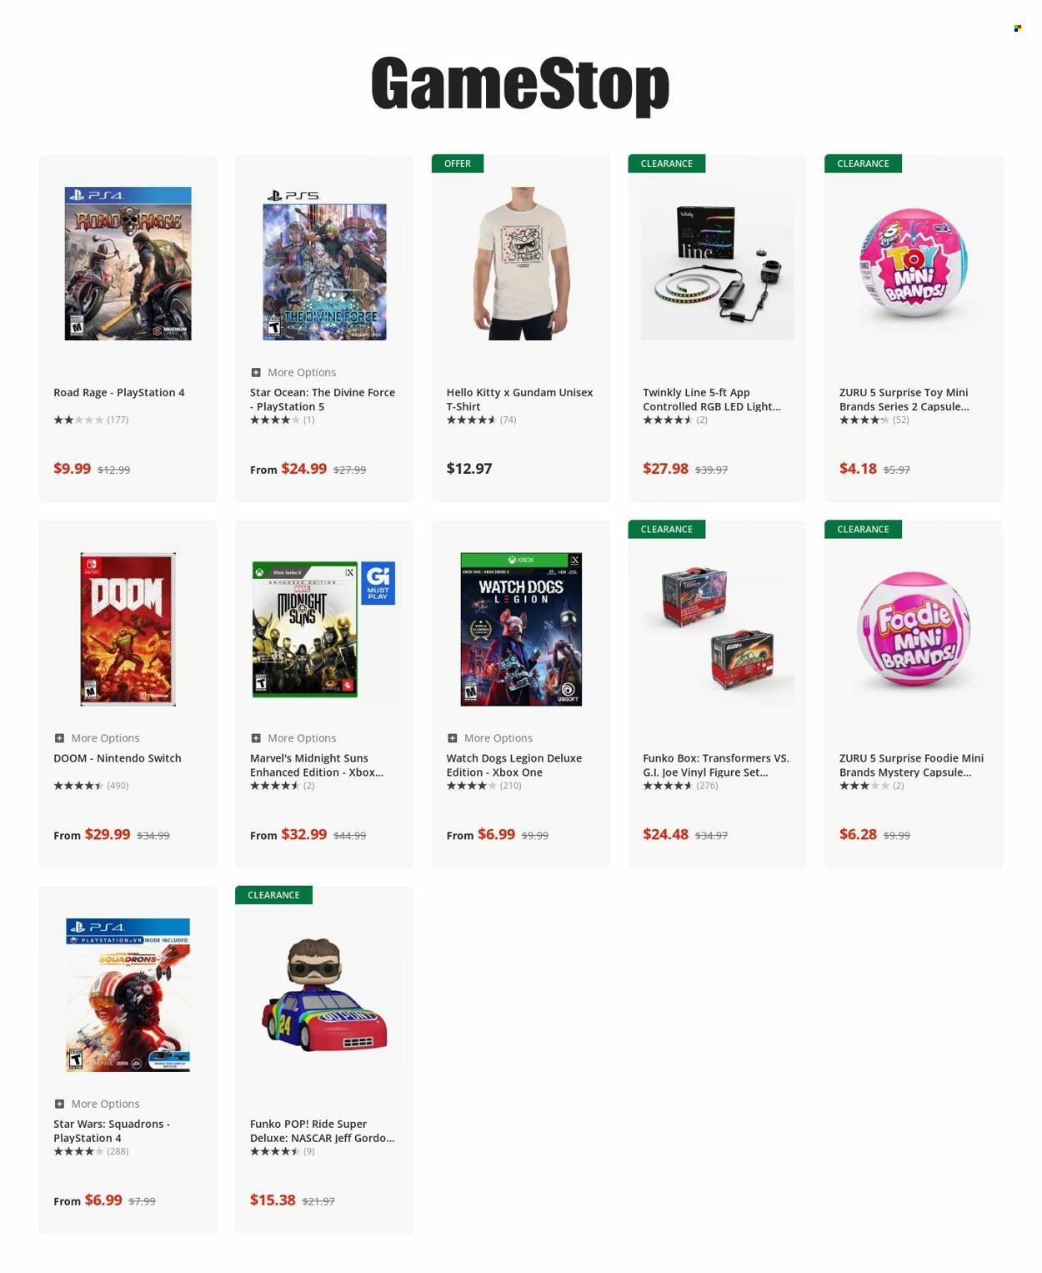Open Funko Box Transformers VS. G.I. Joe link
The height and width of the screenshot is (1273, 1042).
point(716,765)
